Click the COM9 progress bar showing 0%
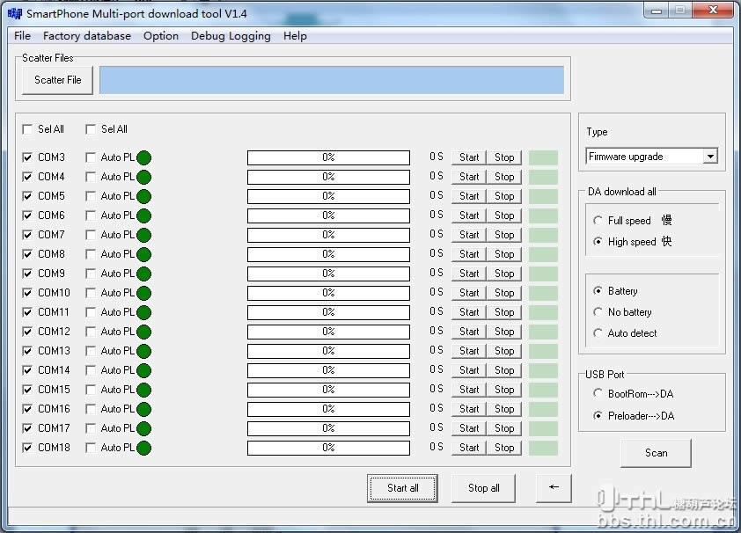The image size is (741, 533). click(x=328, y=274)
